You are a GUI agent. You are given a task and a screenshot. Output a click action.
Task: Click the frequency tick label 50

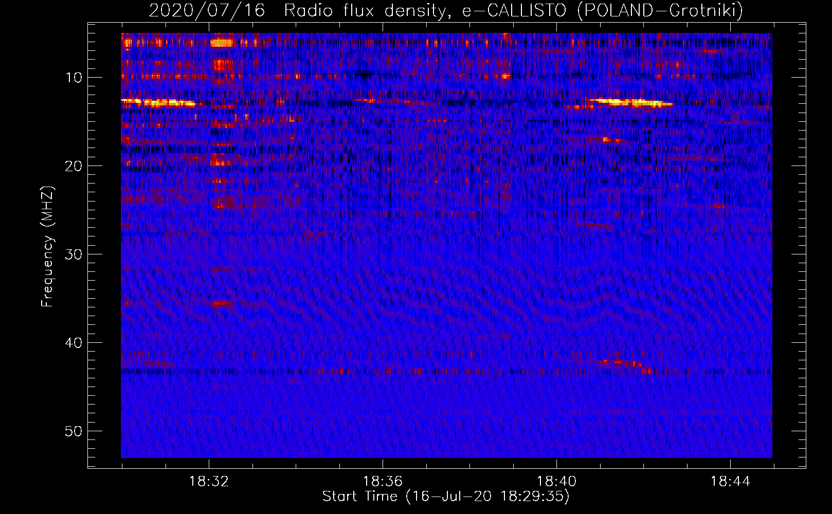(74, 431)
